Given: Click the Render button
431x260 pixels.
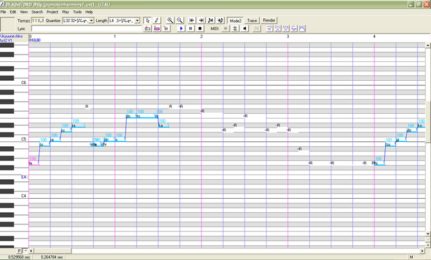Looking at the screenshot, I should click(269, 20).
